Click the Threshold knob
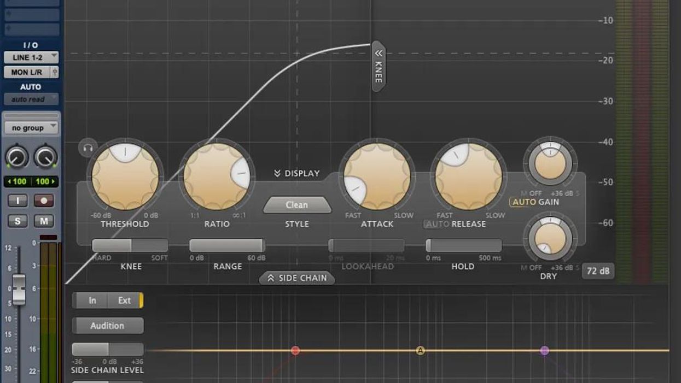The width and height of the screenshot is (681, 383). coord(125,176)
